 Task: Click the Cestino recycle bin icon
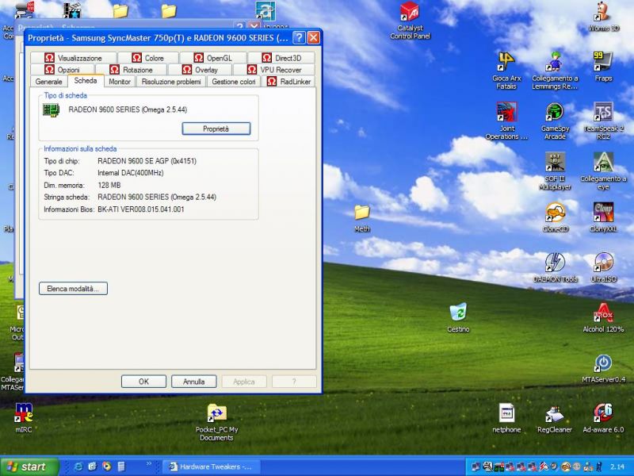click(458, 318)
